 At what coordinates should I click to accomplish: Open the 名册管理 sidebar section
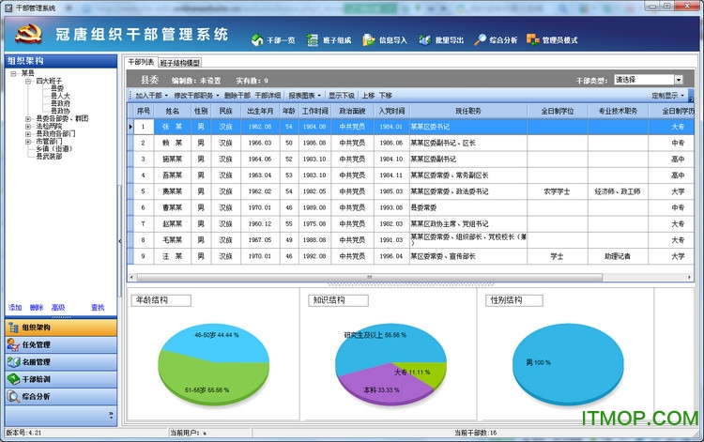tap(61, 361)
